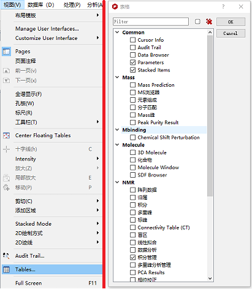Click the Tables grid icon
Viewport: 252px width, 289px height.
pyautogui.click(x=6, y=269)
